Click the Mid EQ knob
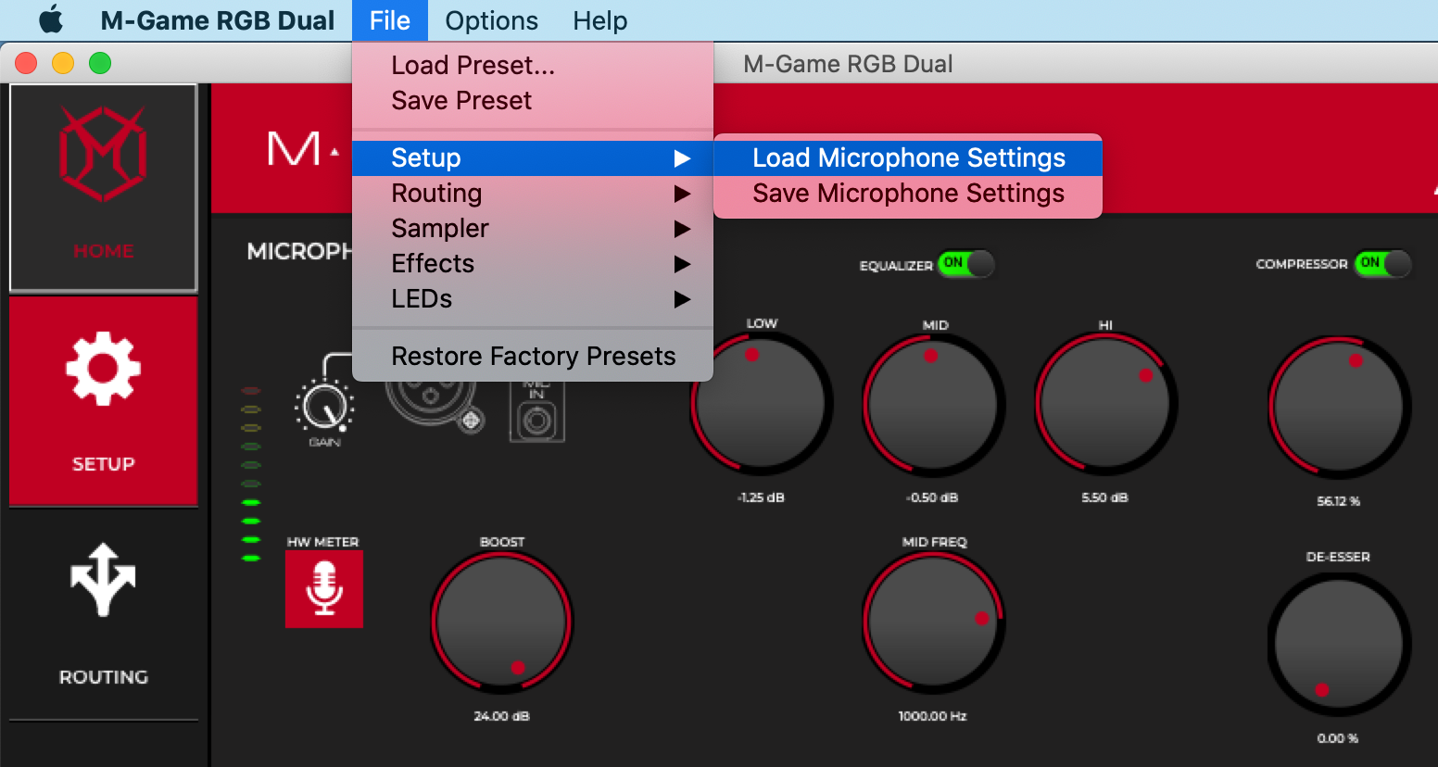Image resolution: width=1438 pixels, height=767 pixels. 934,406
